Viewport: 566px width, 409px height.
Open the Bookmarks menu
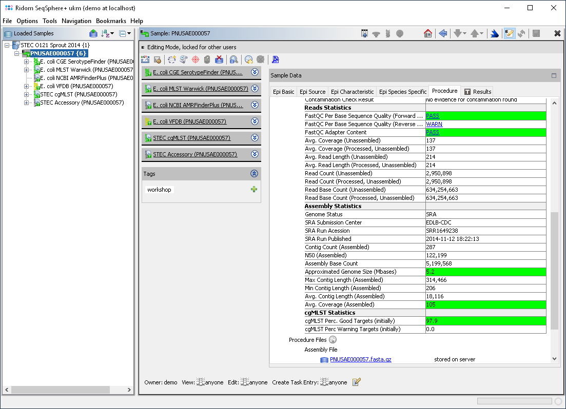point(111,21)
